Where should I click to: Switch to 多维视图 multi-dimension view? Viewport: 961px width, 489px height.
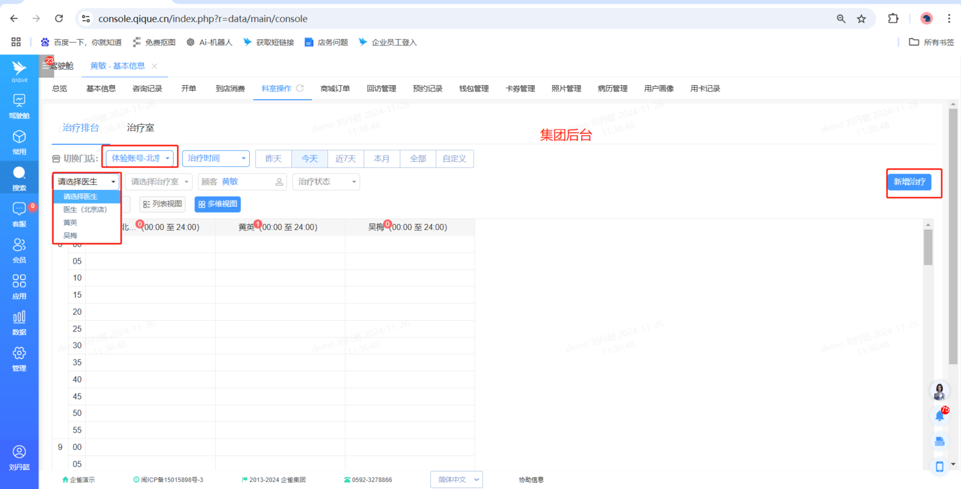[x=218, y=204]
